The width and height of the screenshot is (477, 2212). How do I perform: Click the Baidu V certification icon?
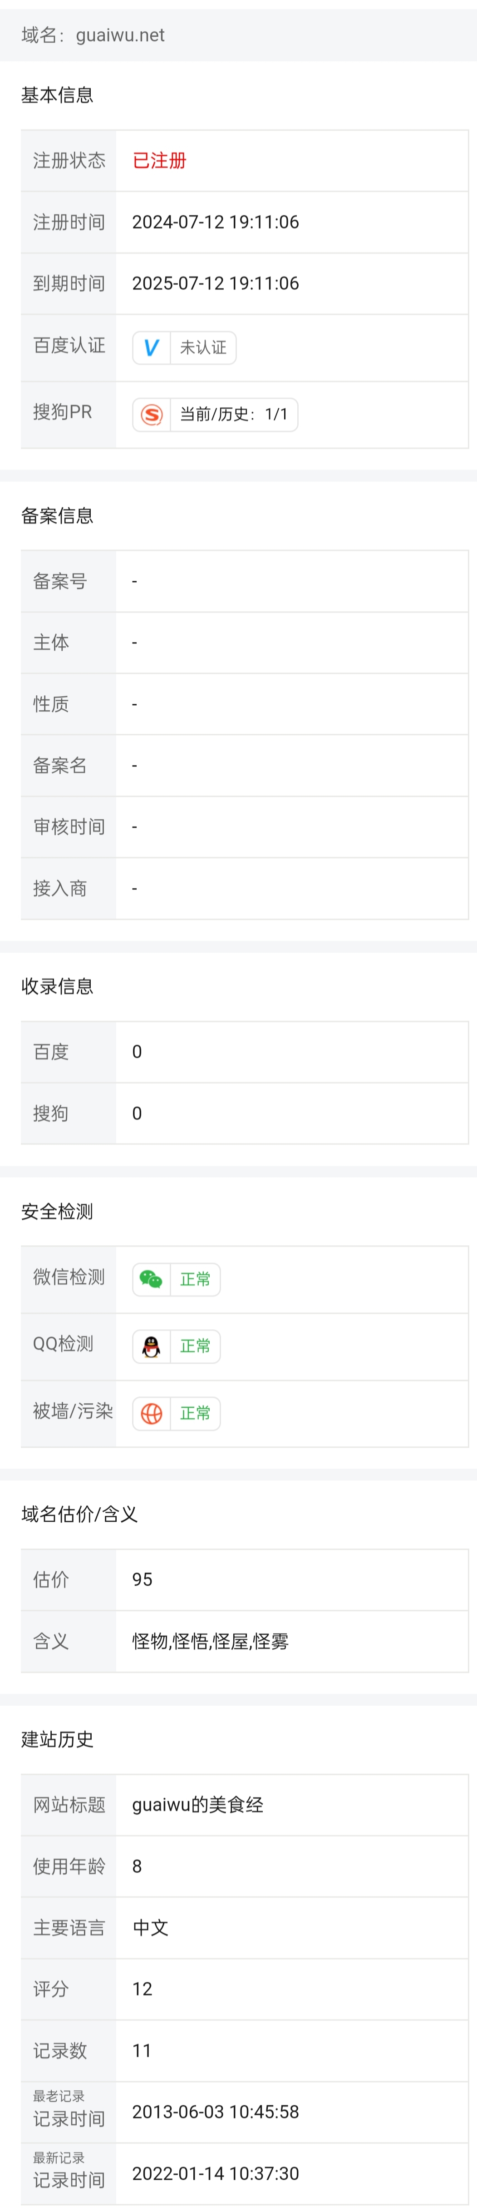click(x=151, y=348)
